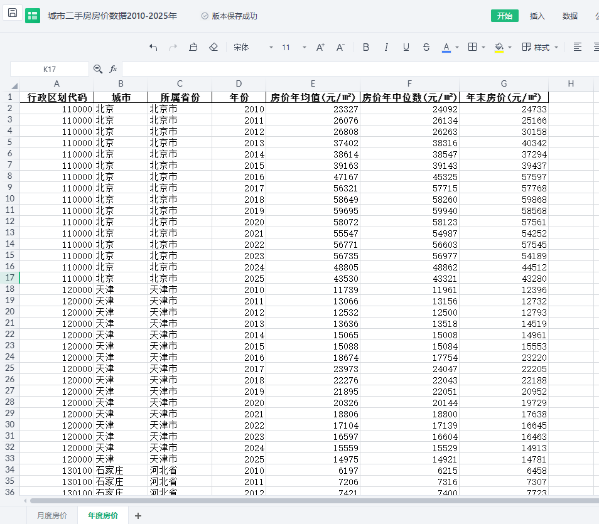Toggle strikethrough formatting

pyautogui.click(x=426, y=47)
